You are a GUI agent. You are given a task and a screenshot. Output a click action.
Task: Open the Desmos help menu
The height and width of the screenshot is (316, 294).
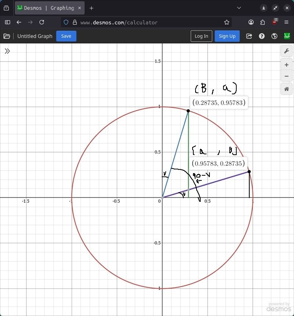tap(262, 36)
